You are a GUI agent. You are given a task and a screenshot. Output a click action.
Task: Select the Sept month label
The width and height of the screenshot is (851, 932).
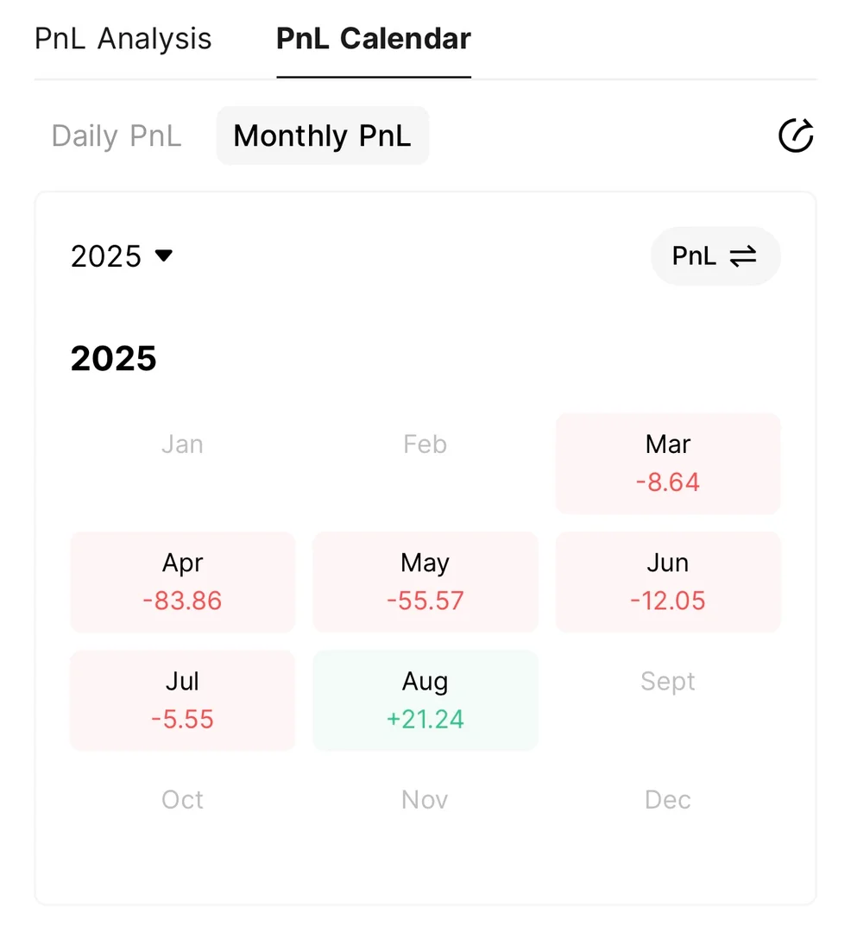667,682
